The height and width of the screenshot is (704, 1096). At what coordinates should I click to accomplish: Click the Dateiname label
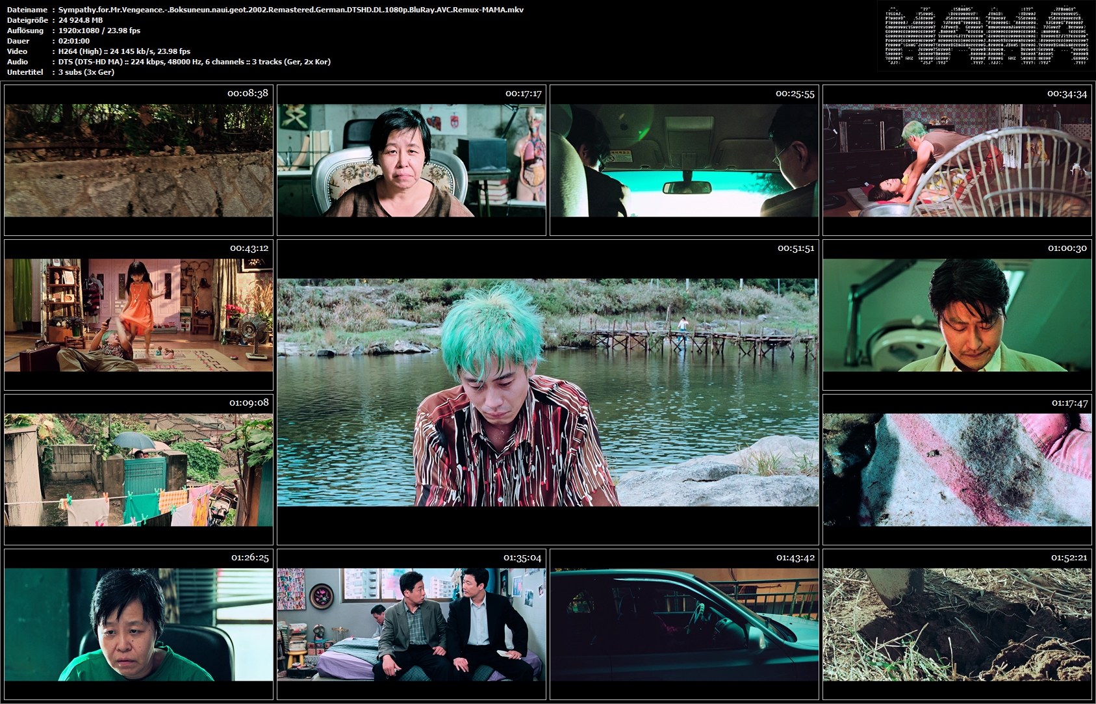[x=27, y=10]
